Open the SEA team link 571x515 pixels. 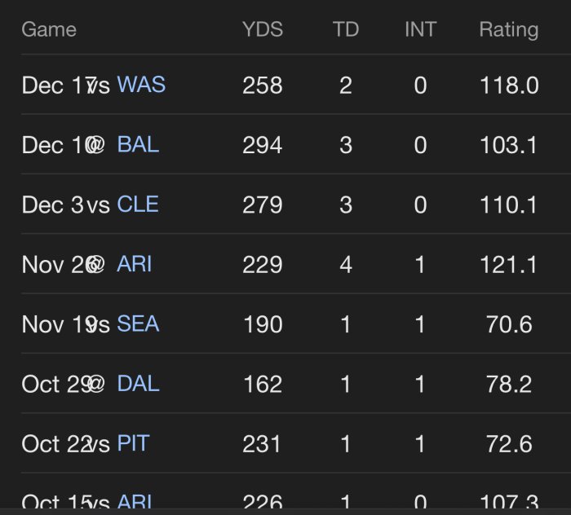138,324
